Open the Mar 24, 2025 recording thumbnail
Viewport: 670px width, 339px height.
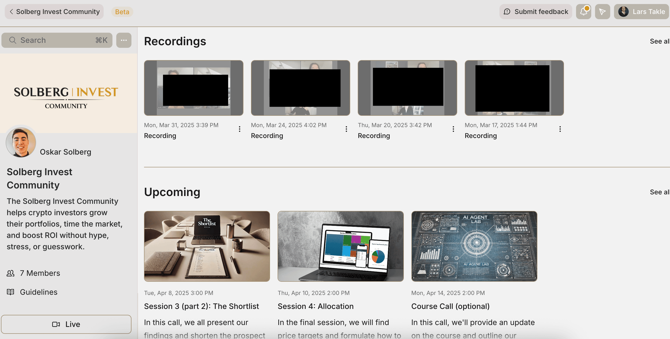(300, 88)
